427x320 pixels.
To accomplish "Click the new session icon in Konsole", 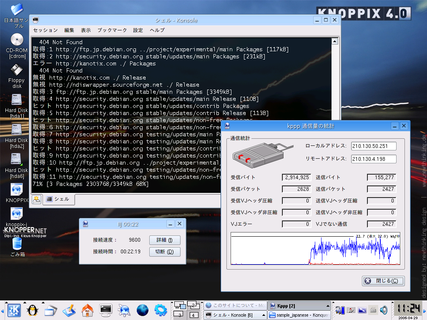I will pyautogui.click(x=37, y=200).
